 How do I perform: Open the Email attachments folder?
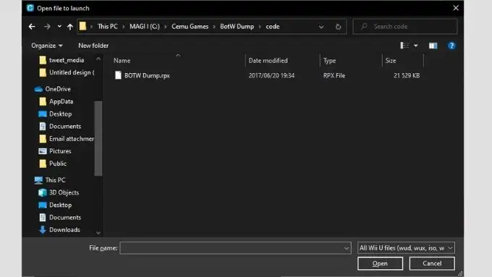[72, 139]
